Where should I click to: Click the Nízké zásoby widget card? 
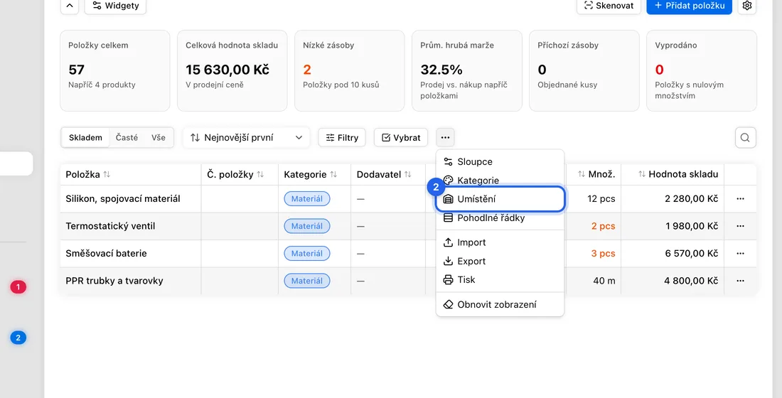click(x=349, y=70)
